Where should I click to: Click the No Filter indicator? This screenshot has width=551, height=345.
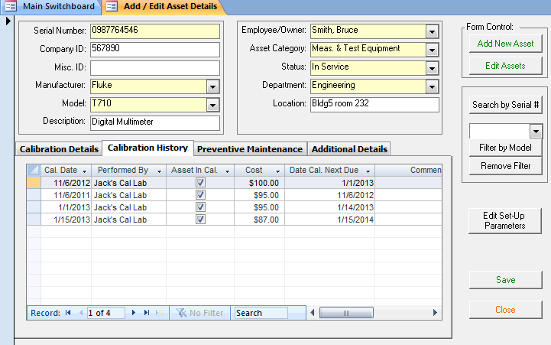pyautogui.click(x=199, y=313)
